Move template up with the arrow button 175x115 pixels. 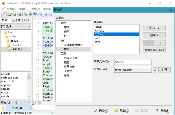[x=148, y=43]
